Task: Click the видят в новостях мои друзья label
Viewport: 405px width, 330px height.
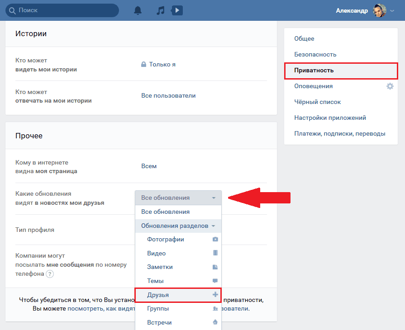Action: (60, 203)
